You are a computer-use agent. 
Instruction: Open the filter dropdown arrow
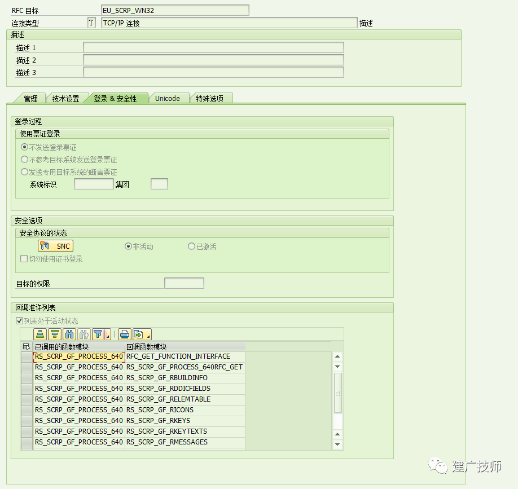tap(107, 335)
